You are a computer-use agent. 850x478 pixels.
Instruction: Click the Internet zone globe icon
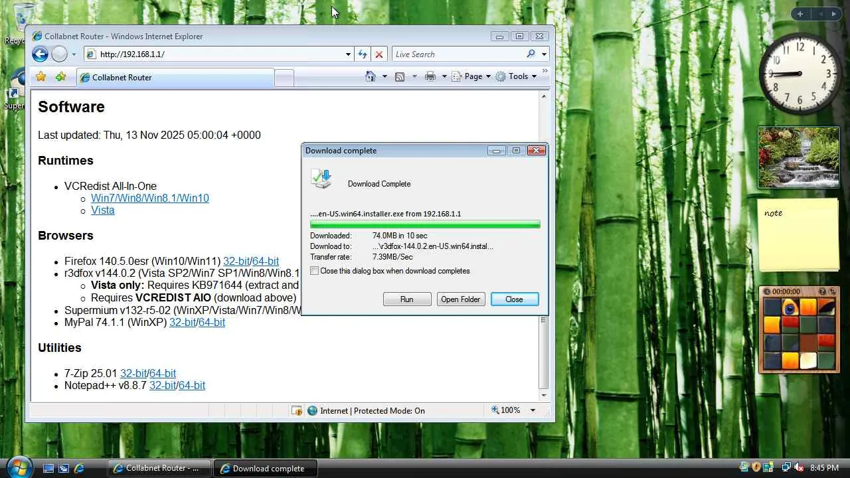313,410
